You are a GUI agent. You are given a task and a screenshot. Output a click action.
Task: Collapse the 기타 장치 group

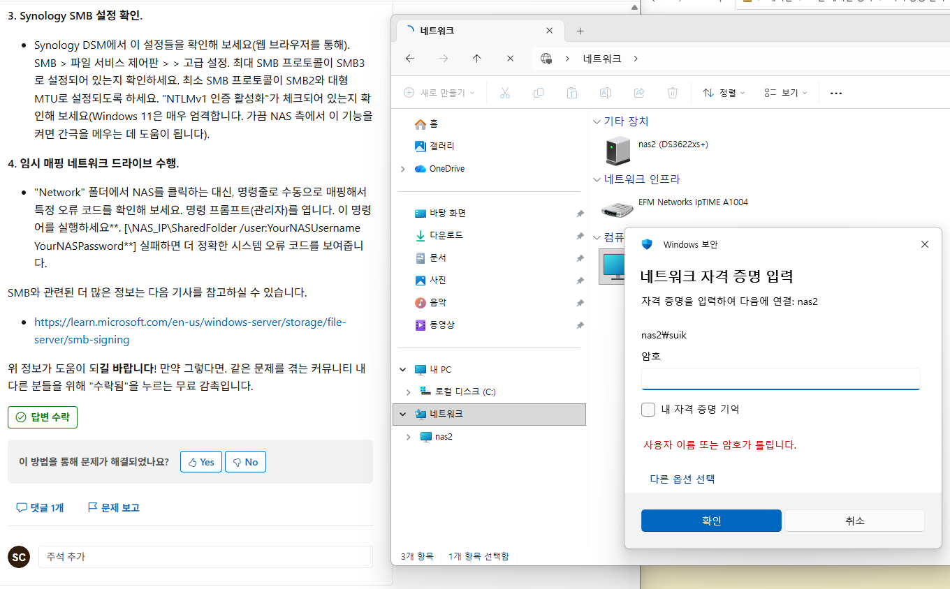(597, 121)
